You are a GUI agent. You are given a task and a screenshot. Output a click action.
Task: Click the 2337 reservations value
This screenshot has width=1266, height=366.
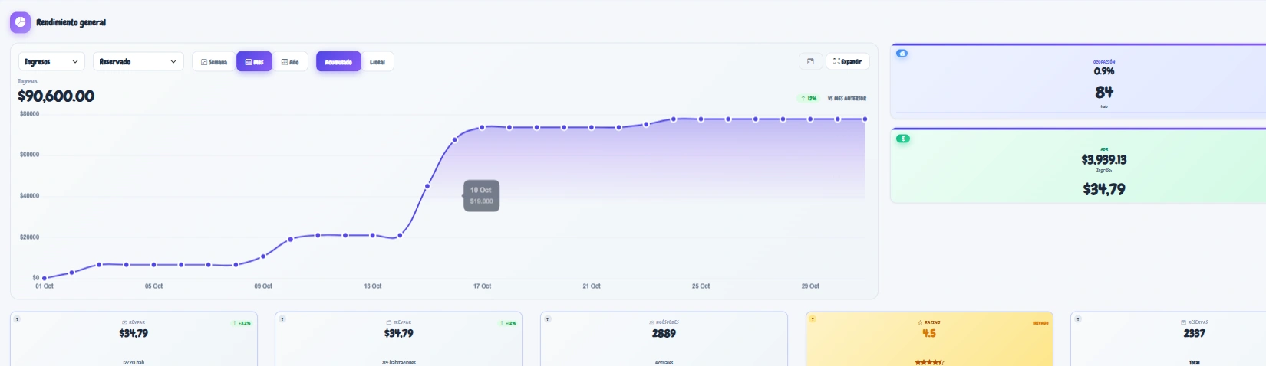[x=1195, y=334]
